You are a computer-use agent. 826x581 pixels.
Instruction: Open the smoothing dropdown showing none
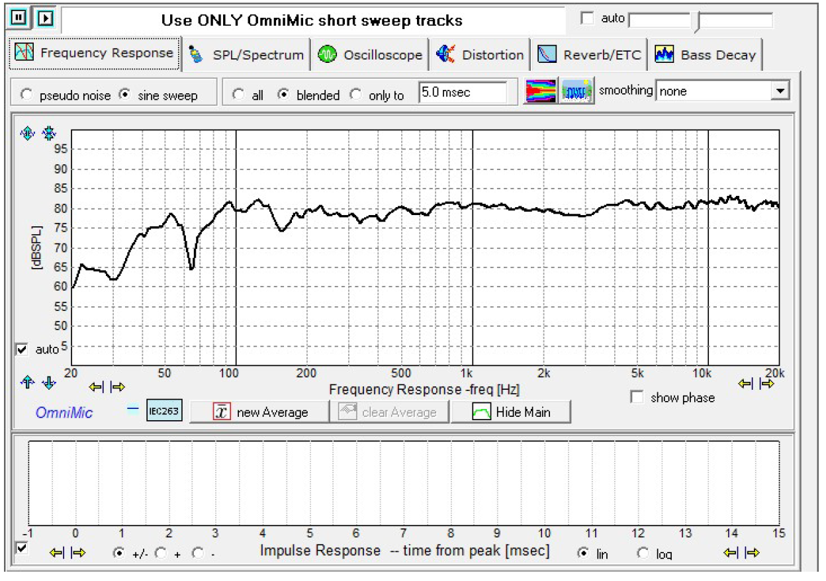pos(723,91)
